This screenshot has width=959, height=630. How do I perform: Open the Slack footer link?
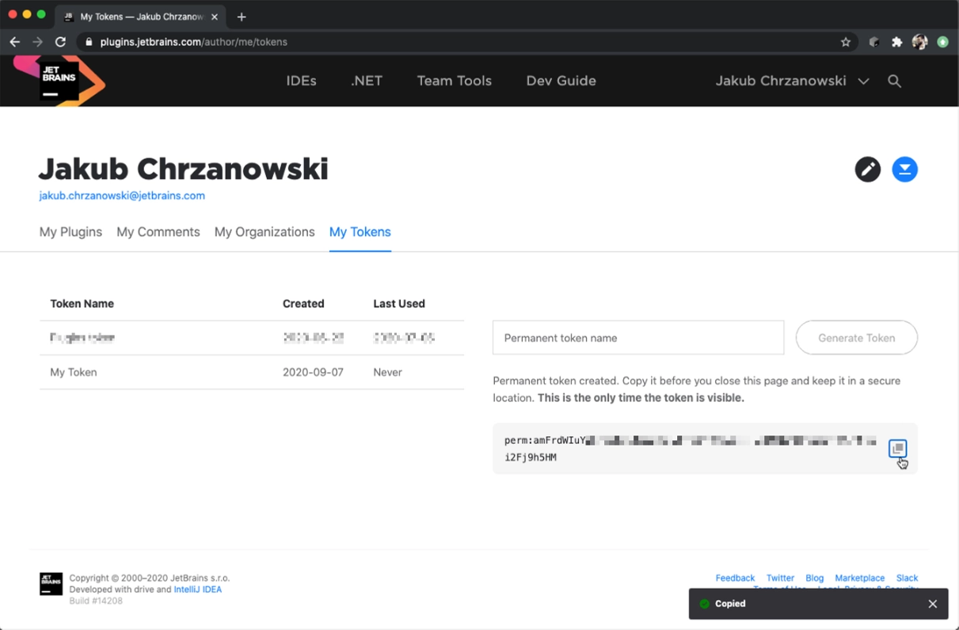[x=908, y=579]
